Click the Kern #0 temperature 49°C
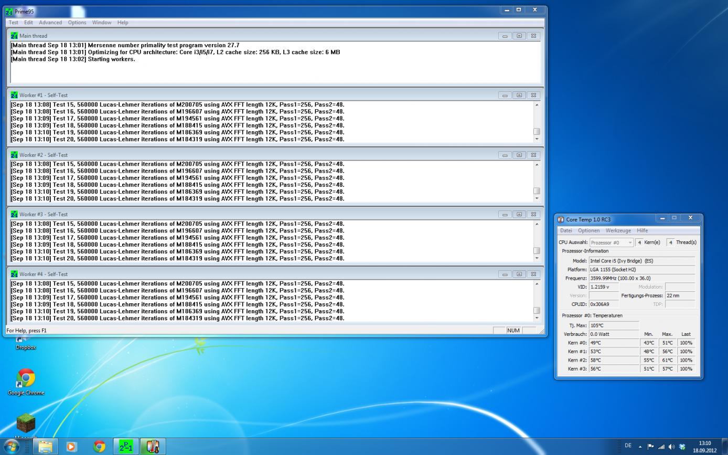Image resolution: width=728 pixels, height=455 pixels. click(614, 343)
